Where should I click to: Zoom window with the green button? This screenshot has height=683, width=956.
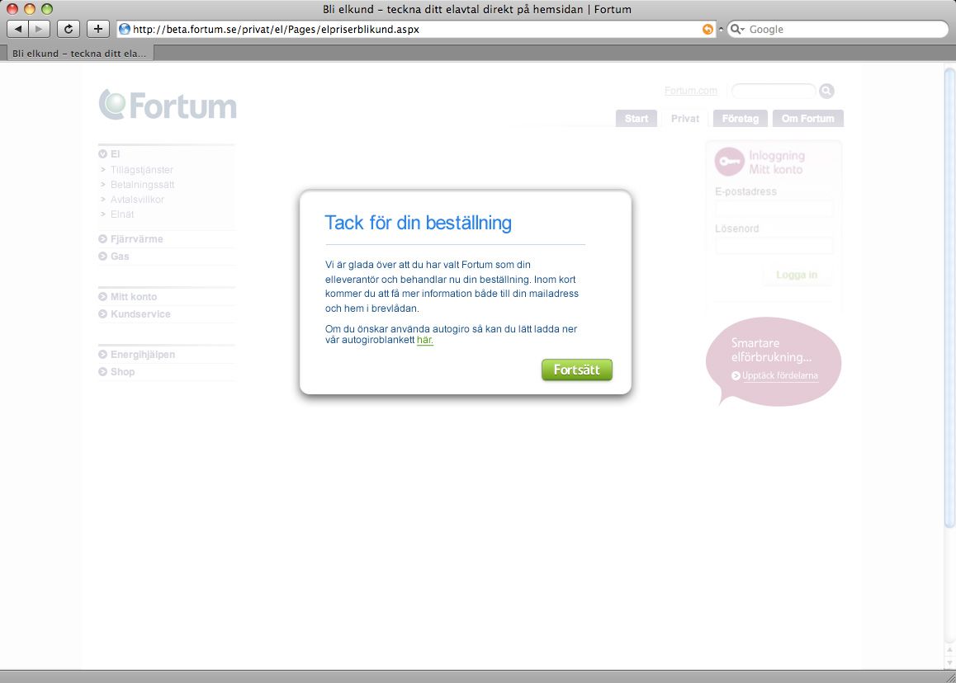(x=47, y=9)
